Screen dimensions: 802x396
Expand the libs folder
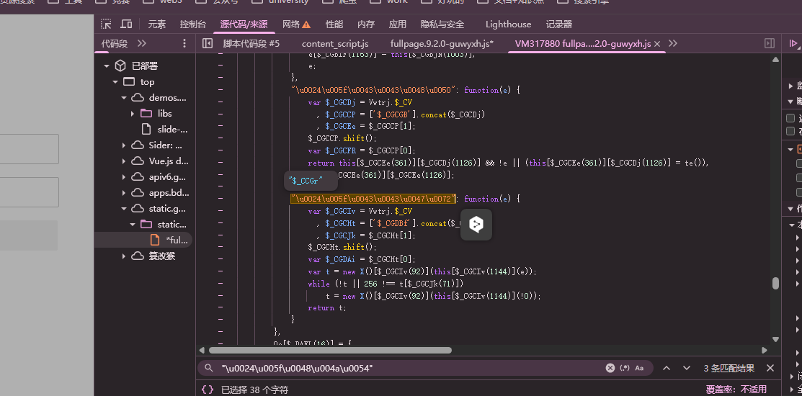(x=133, y=114)
